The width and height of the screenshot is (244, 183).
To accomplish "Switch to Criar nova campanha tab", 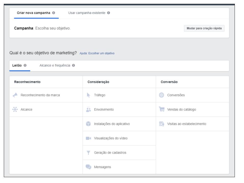I will (x=36, y=13).
